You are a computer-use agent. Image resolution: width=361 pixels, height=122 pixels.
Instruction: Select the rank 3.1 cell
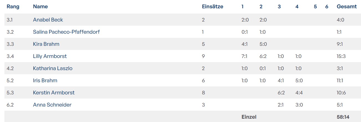click(10, 20)
